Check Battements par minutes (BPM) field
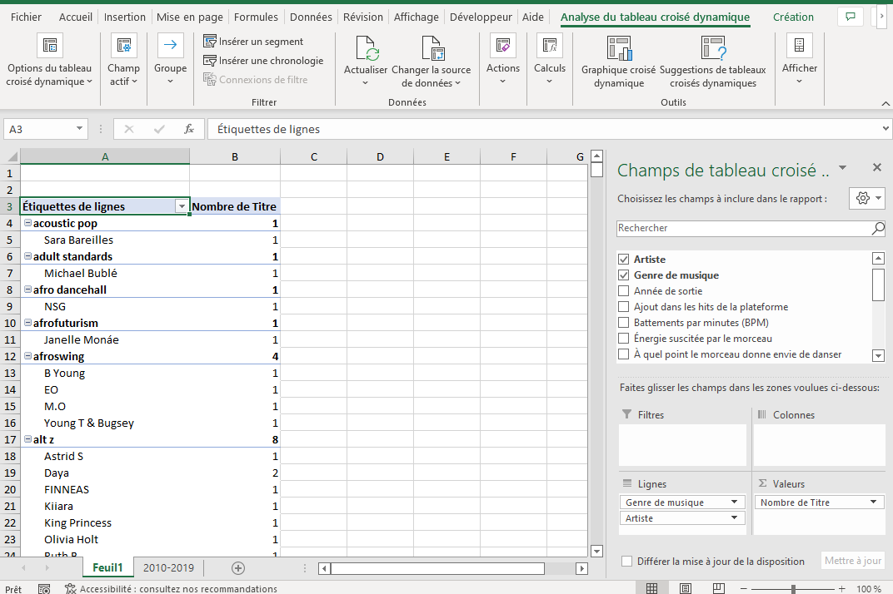 pyautogui.click(x=624, y=323)
